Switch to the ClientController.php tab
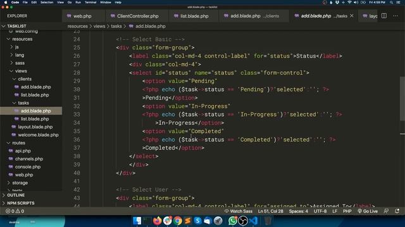Screen dimensions: 405x227 pos(137,16)
